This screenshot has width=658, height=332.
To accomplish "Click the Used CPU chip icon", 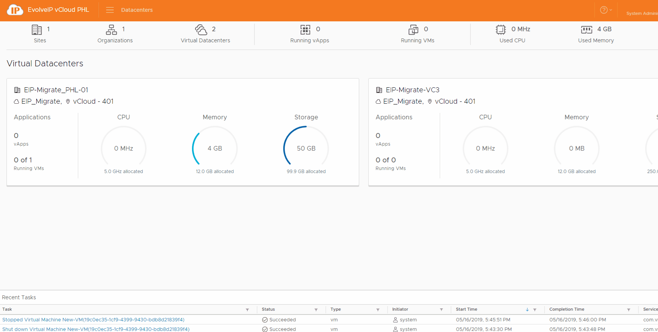I will coord(501,30).
